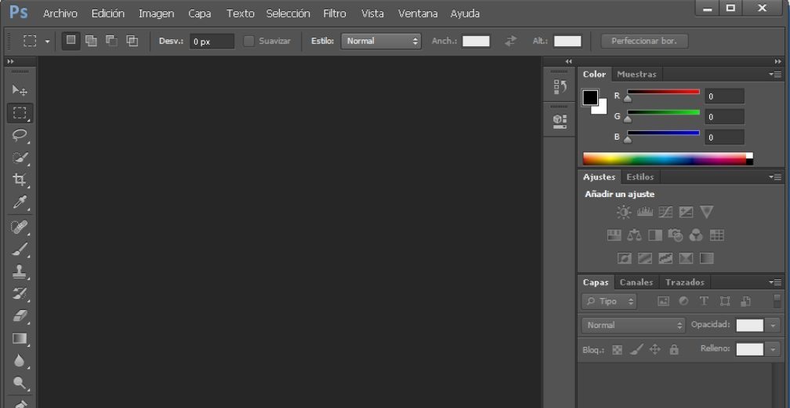
Task: Select the Rectangular Marquee tool in toolbox
Action: [20, 113]
